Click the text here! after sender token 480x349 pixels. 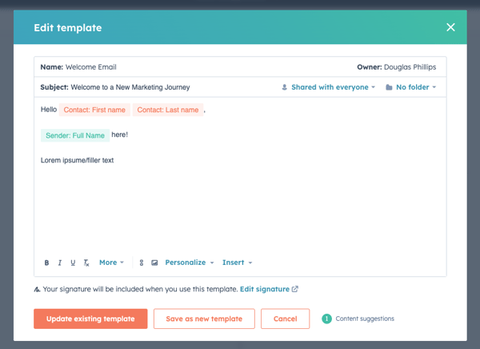[120, 134]
